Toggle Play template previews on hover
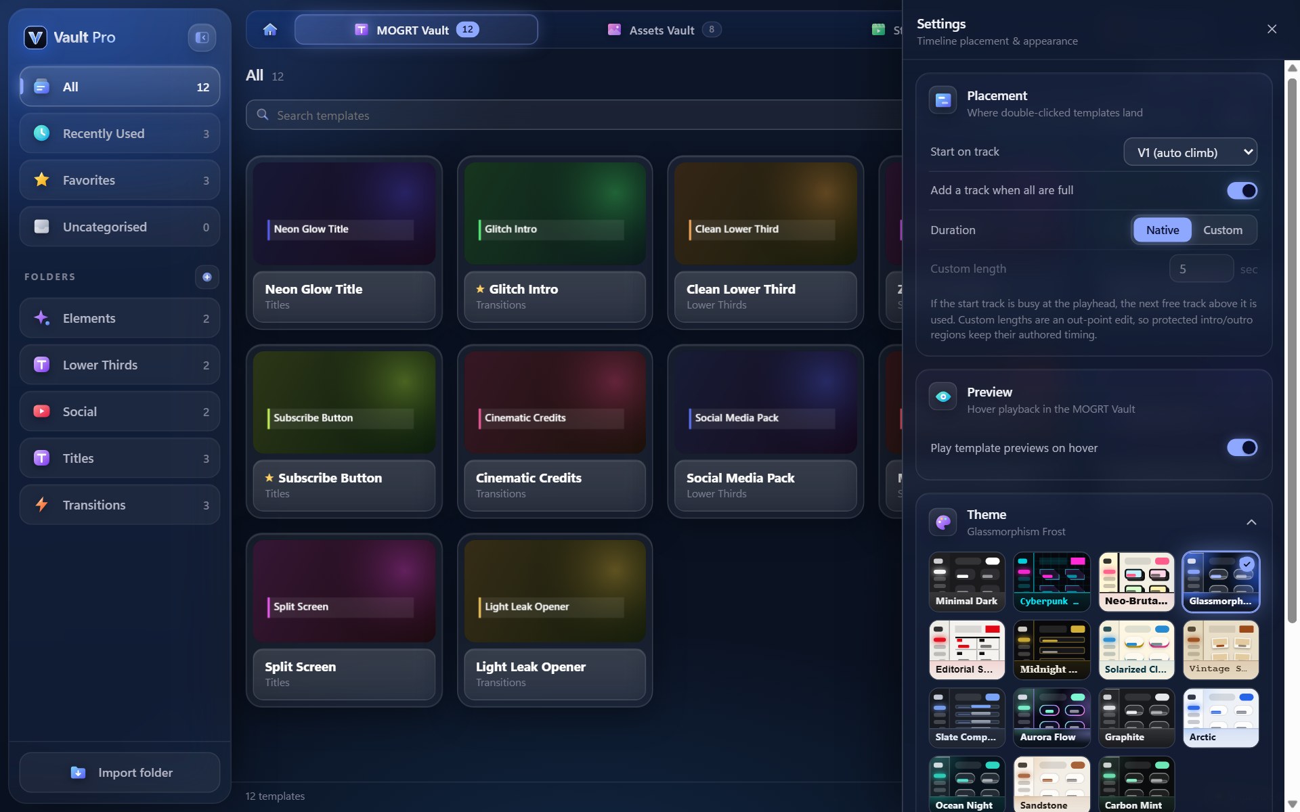Screen dimensions: 1300x812 [x=1242, y=448]
